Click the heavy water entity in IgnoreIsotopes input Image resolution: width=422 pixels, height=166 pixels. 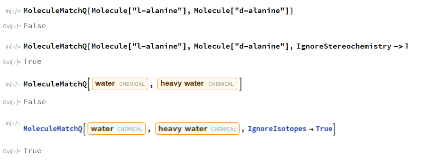[x=197, y=129]
